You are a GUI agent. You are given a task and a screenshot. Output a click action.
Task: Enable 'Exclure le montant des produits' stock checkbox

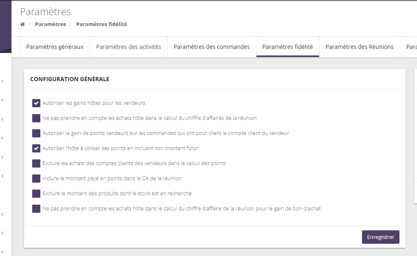[36, 194]
